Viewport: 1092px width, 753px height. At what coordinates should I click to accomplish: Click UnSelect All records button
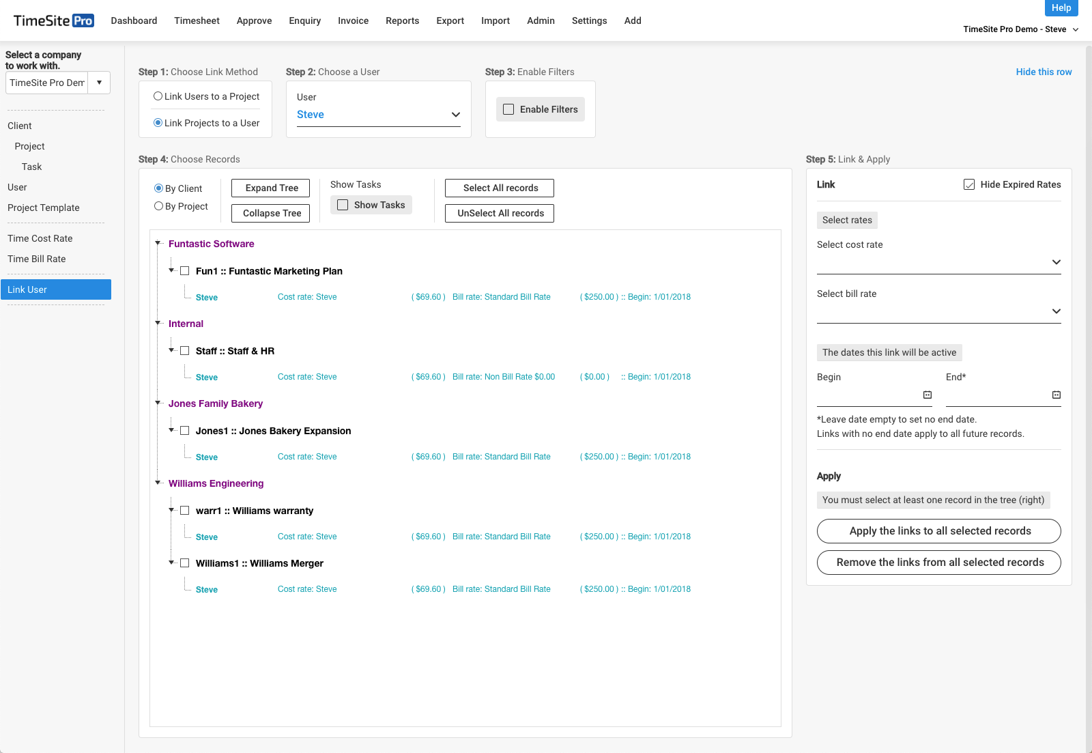500,213
